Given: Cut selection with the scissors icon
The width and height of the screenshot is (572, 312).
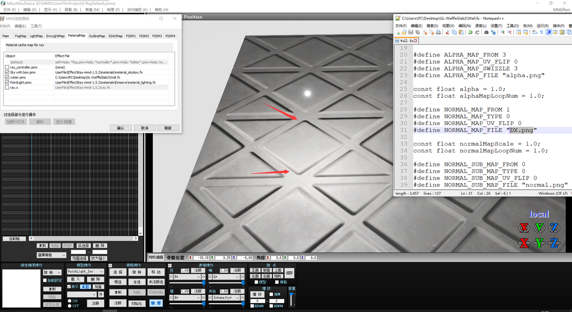Looking at the screenshot, I should pyautogui.click(x=447, y=32).
